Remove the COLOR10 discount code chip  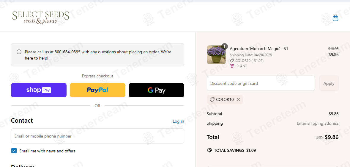tap(238, 99)
